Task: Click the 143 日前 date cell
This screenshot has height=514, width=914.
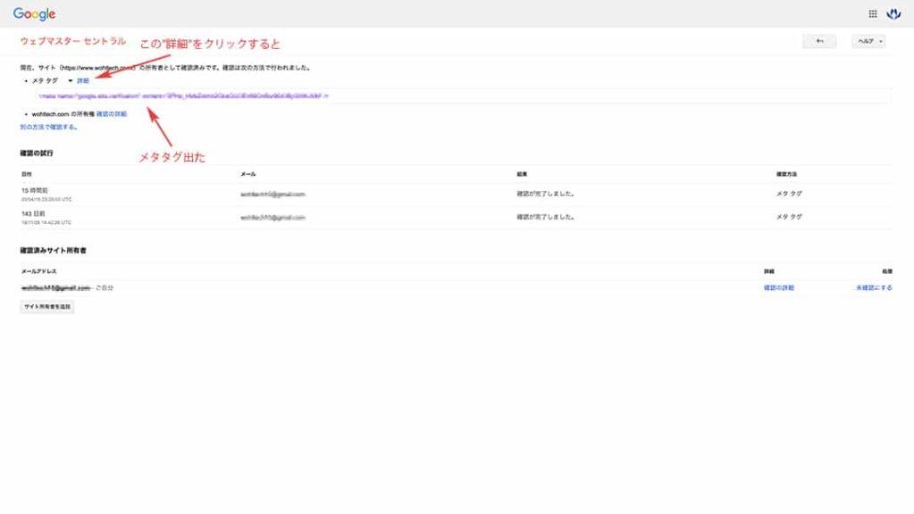Action: pyautogui.click(x=33, y=213)
